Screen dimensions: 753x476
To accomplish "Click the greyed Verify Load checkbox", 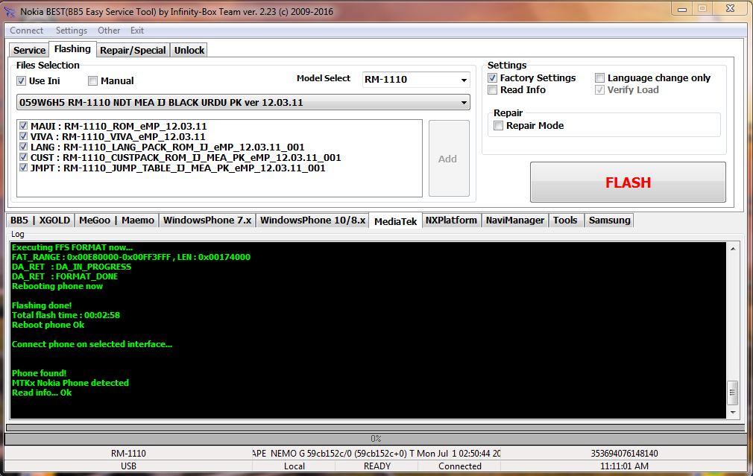I will [600, 89].
